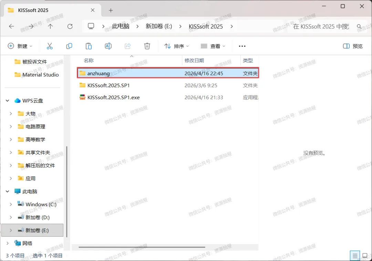Click the monitor icon in address bar
Image resolution: width=372 pixels, height=261 pixels.
pyautogui.click(x=91, y=26)
